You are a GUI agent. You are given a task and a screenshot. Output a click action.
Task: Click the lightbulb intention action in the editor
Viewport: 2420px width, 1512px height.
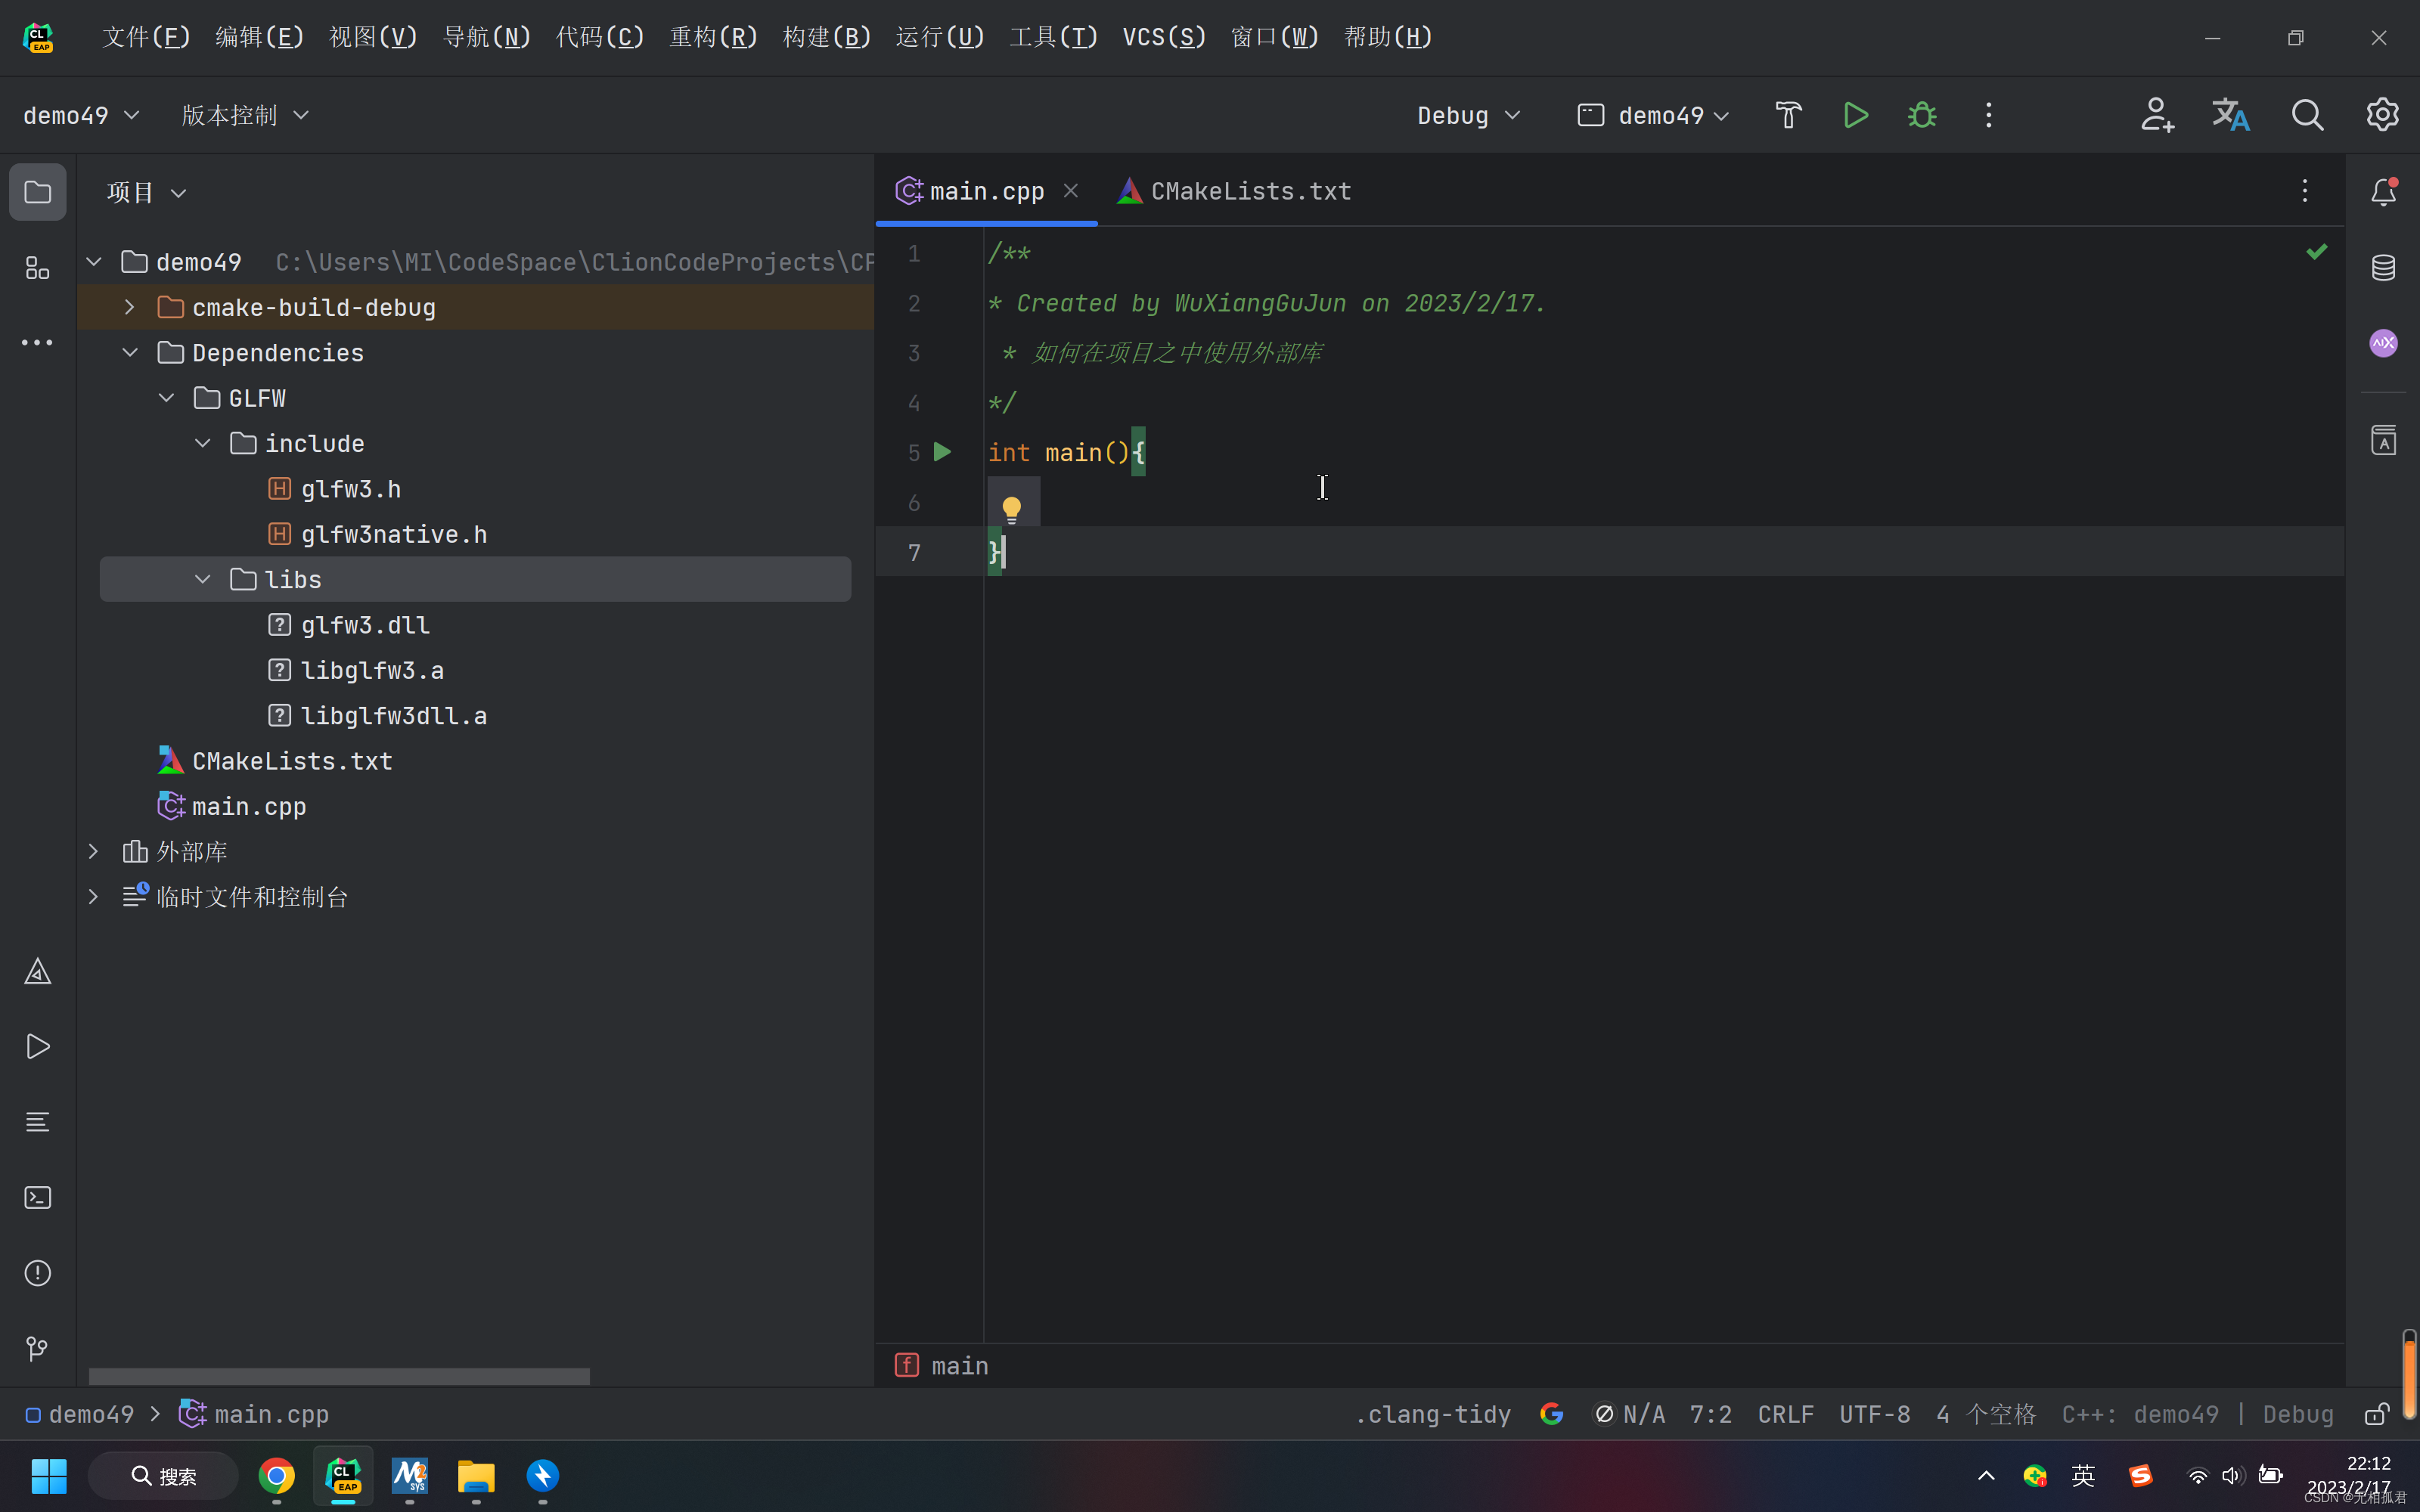1013,506
